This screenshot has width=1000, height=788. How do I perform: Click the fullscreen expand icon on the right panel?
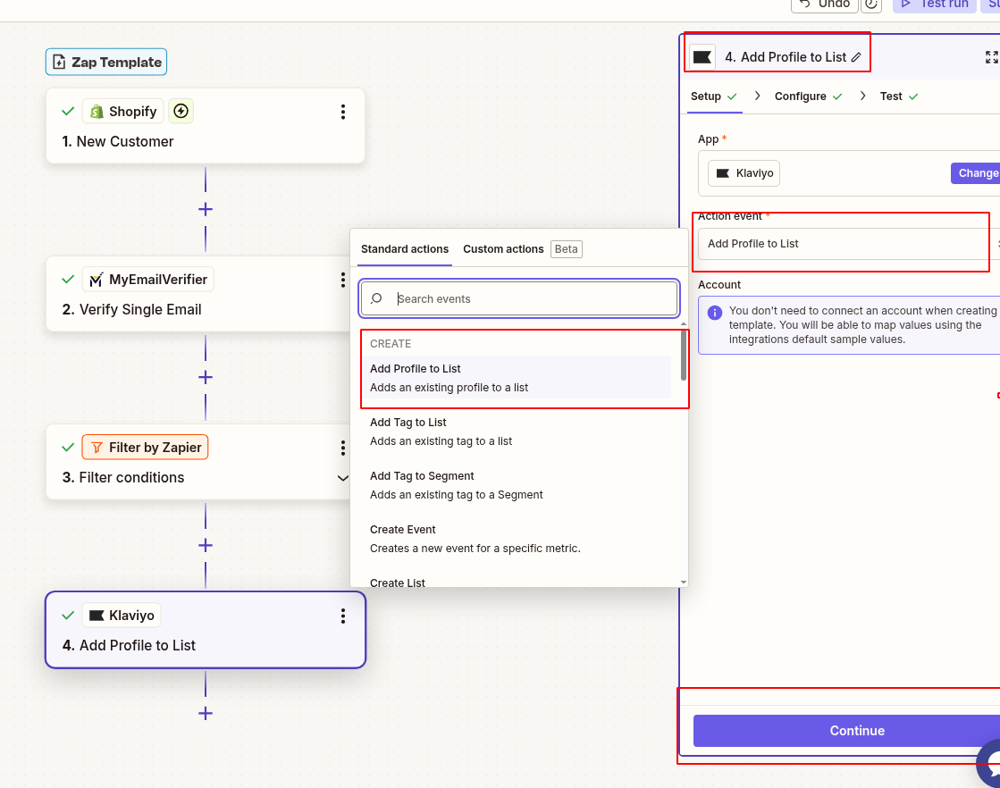(992, 56)
